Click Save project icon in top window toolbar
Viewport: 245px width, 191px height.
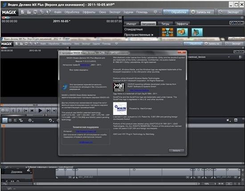coord(36,12)
